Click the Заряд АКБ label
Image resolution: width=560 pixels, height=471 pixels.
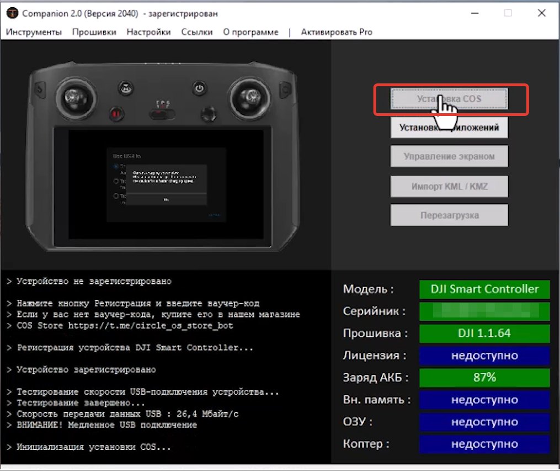[376, 377]
